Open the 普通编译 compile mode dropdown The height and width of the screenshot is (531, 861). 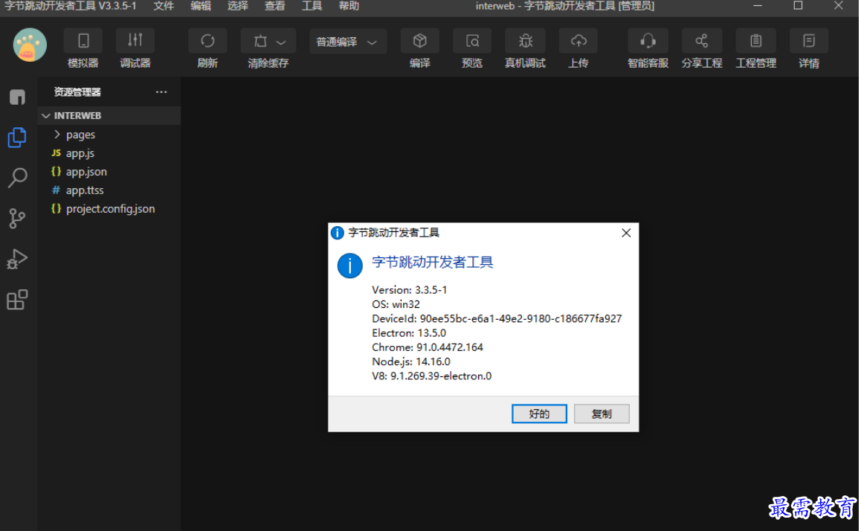(347, 42)
